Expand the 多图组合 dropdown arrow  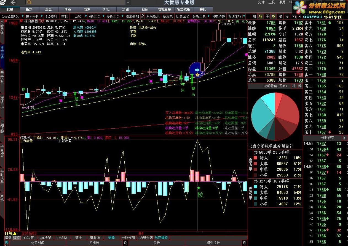[122, 16]
